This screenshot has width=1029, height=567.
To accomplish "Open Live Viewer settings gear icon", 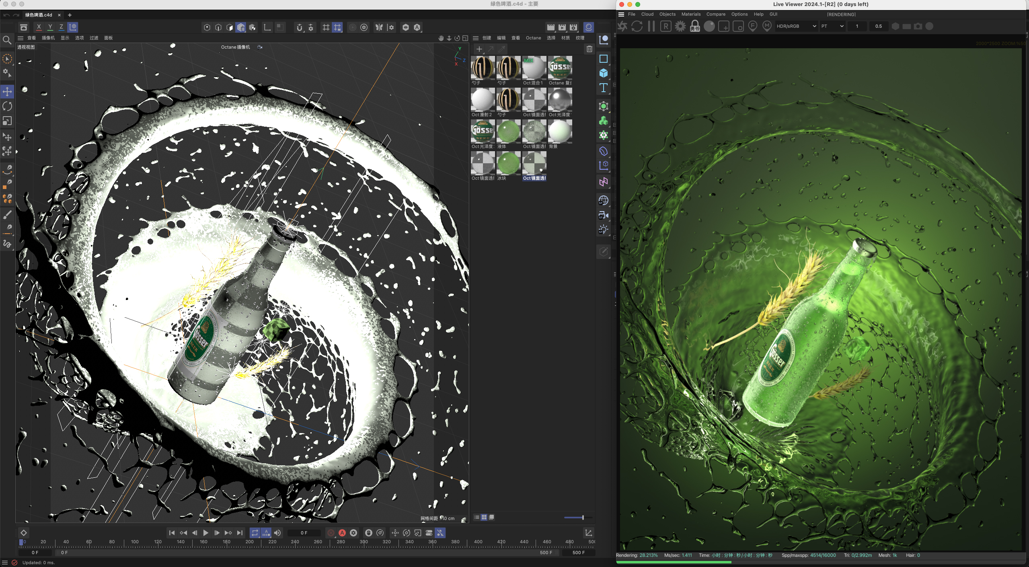I will pyautogui.click(x=680, y=26).
